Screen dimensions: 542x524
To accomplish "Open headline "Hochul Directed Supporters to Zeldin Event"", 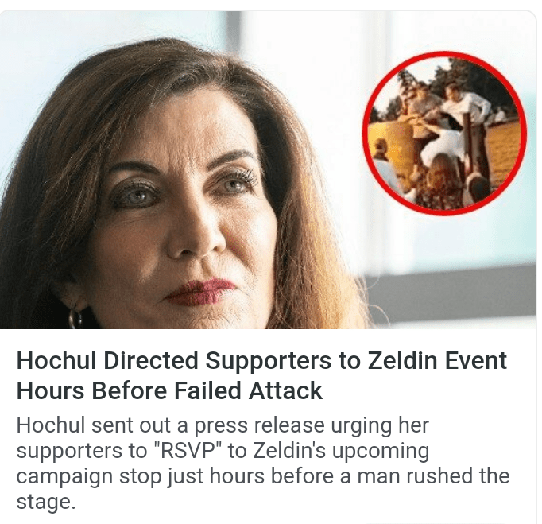I will [x=261, y=360].
